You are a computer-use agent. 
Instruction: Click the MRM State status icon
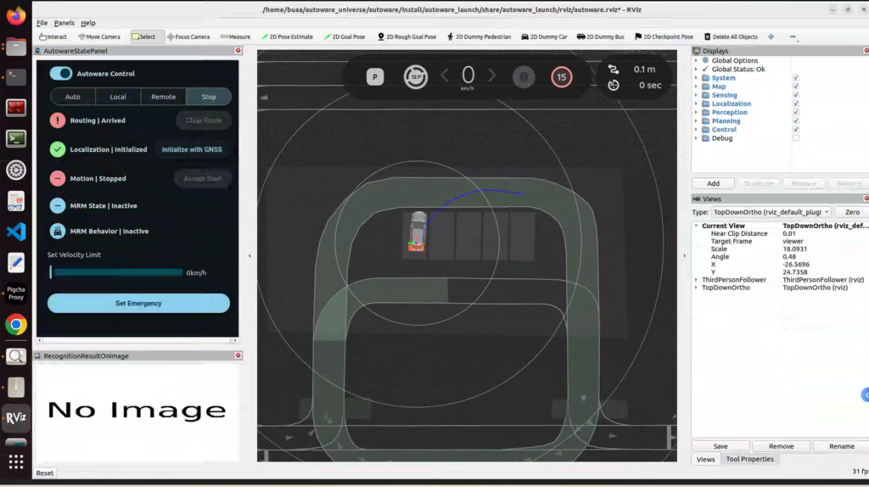58,205
